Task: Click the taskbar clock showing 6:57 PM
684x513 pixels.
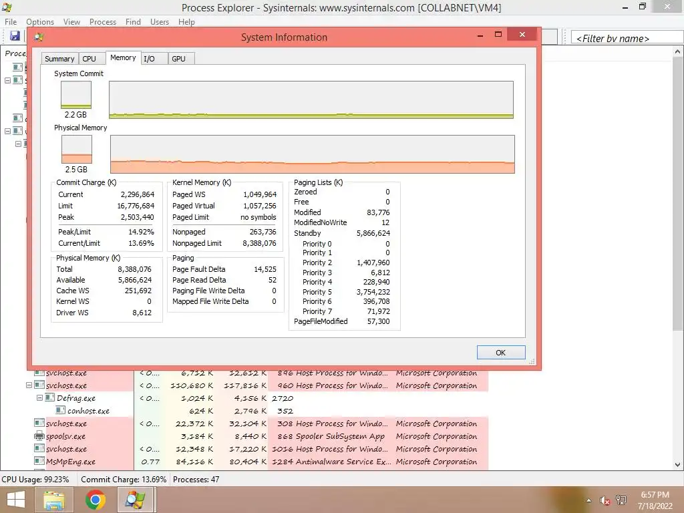Action: coord(655,495)
